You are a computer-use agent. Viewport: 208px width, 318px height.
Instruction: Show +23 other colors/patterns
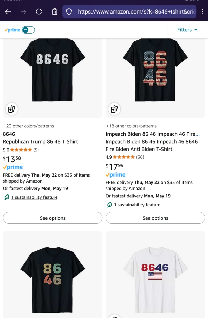tap(29, 126)
